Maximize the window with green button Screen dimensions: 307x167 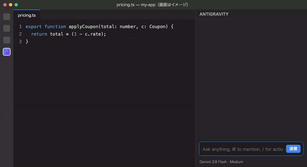16,5
